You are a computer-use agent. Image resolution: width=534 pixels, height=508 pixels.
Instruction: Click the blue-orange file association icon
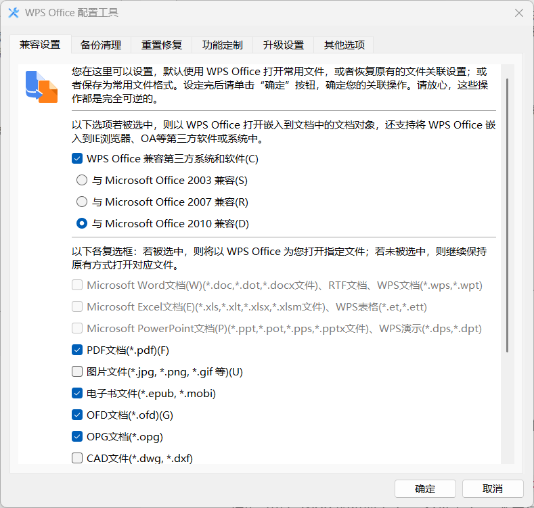click(41, 87)
